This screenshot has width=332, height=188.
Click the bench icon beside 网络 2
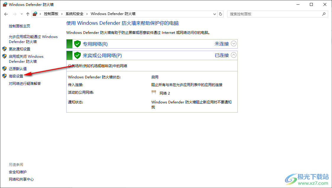[x=154, y=92]
